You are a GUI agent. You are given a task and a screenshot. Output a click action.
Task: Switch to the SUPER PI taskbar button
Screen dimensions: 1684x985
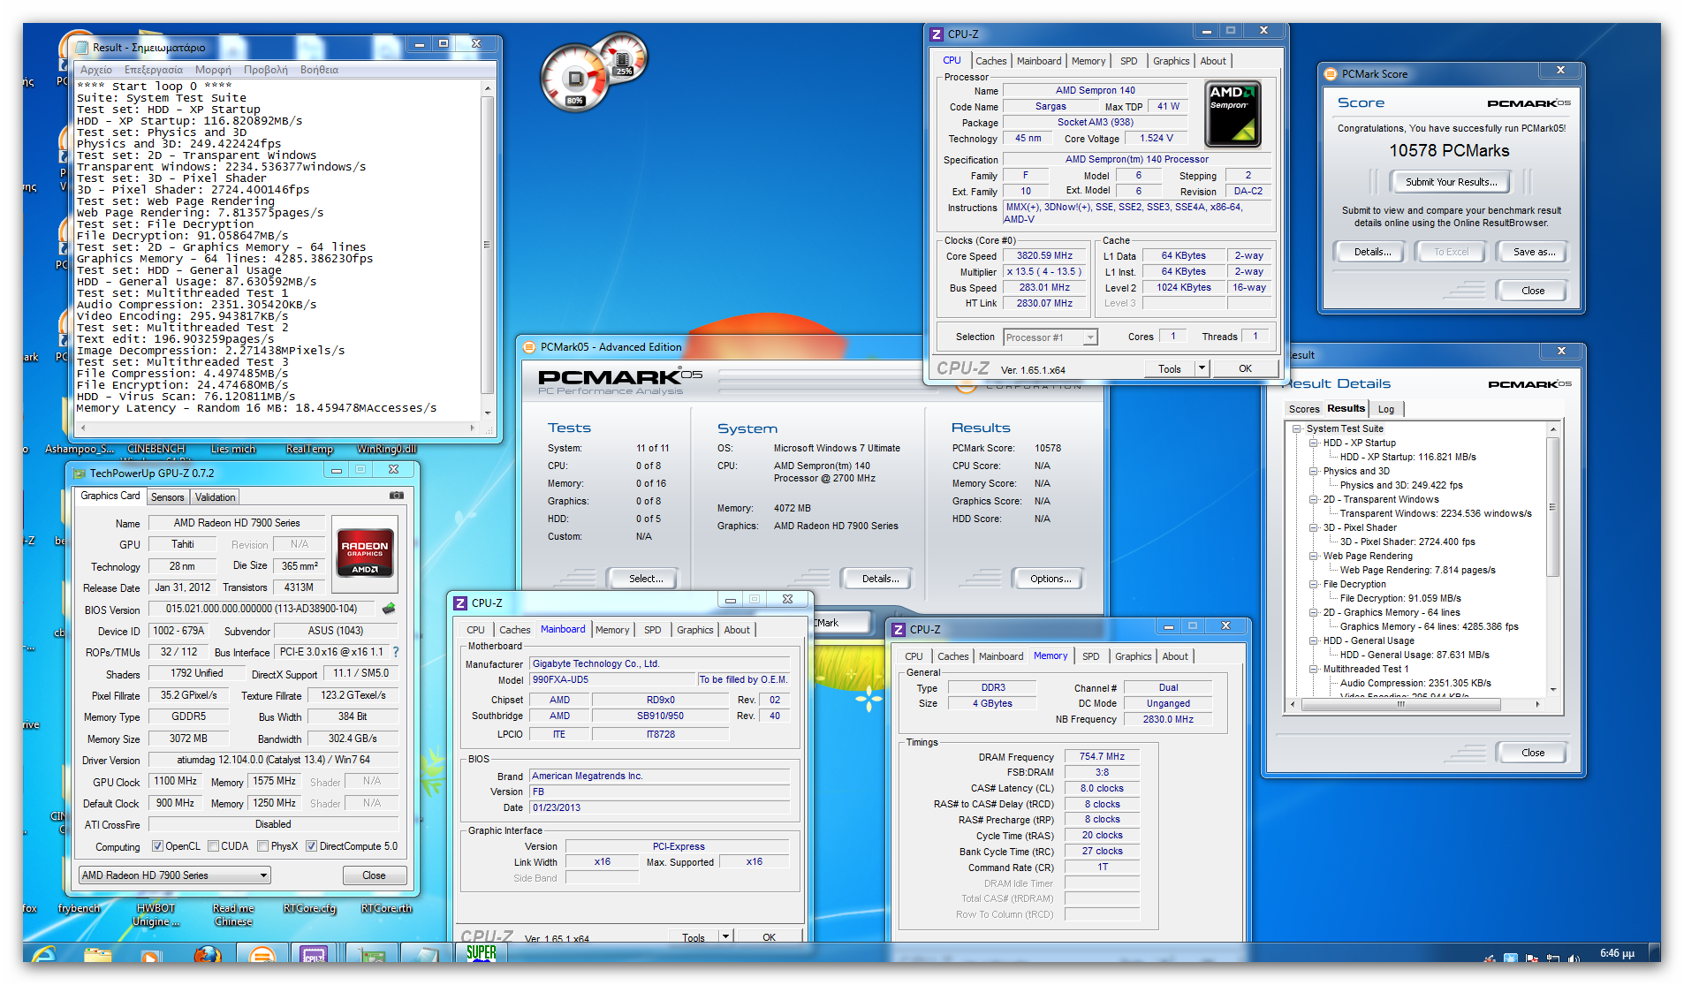coord(482,952)
